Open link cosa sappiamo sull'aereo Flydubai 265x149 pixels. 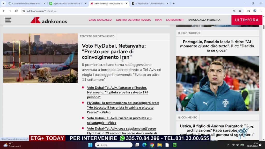[x=122, y=131]
